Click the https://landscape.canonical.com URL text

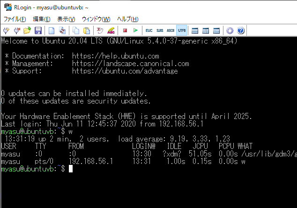131,64
